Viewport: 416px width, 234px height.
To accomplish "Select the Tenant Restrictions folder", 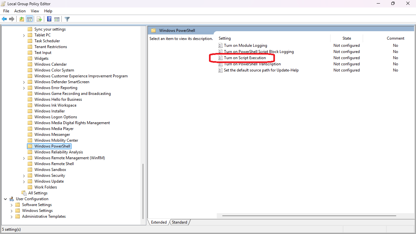I will coord(51,47).
